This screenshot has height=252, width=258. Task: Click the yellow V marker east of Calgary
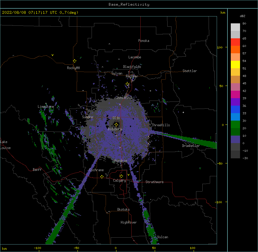click(128, 175)
